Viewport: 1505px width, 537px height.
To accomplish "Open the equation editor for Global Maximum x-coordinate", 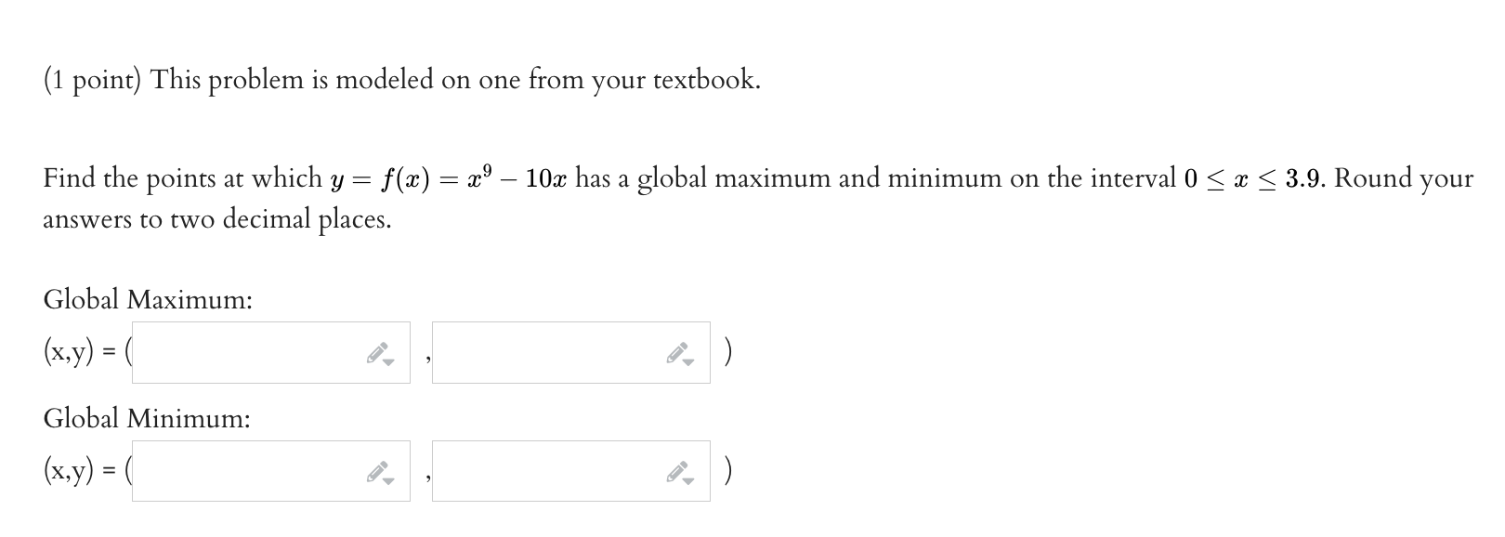I will [379, 353].
